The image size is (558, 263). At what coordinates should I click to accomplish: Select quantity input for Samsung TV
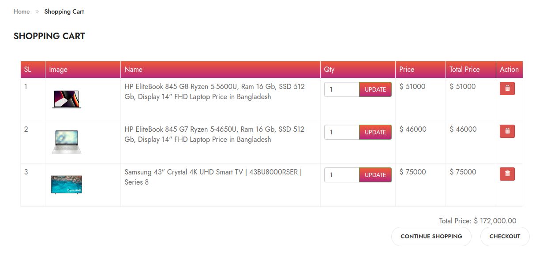pyautogui.click(x=342, y=175)
